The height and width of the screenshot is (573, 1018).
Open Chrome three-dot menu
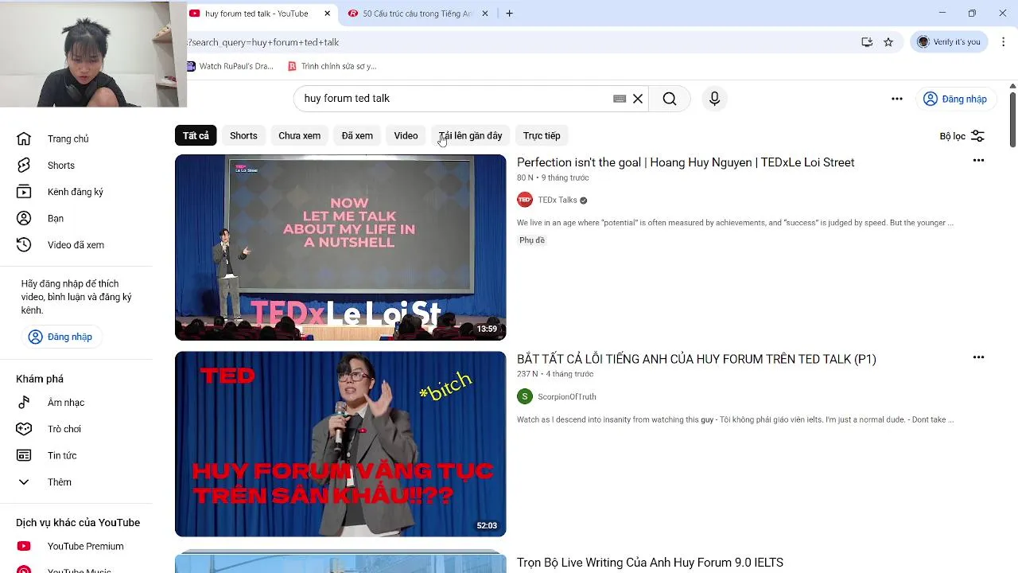click(x=1004, y=42)
